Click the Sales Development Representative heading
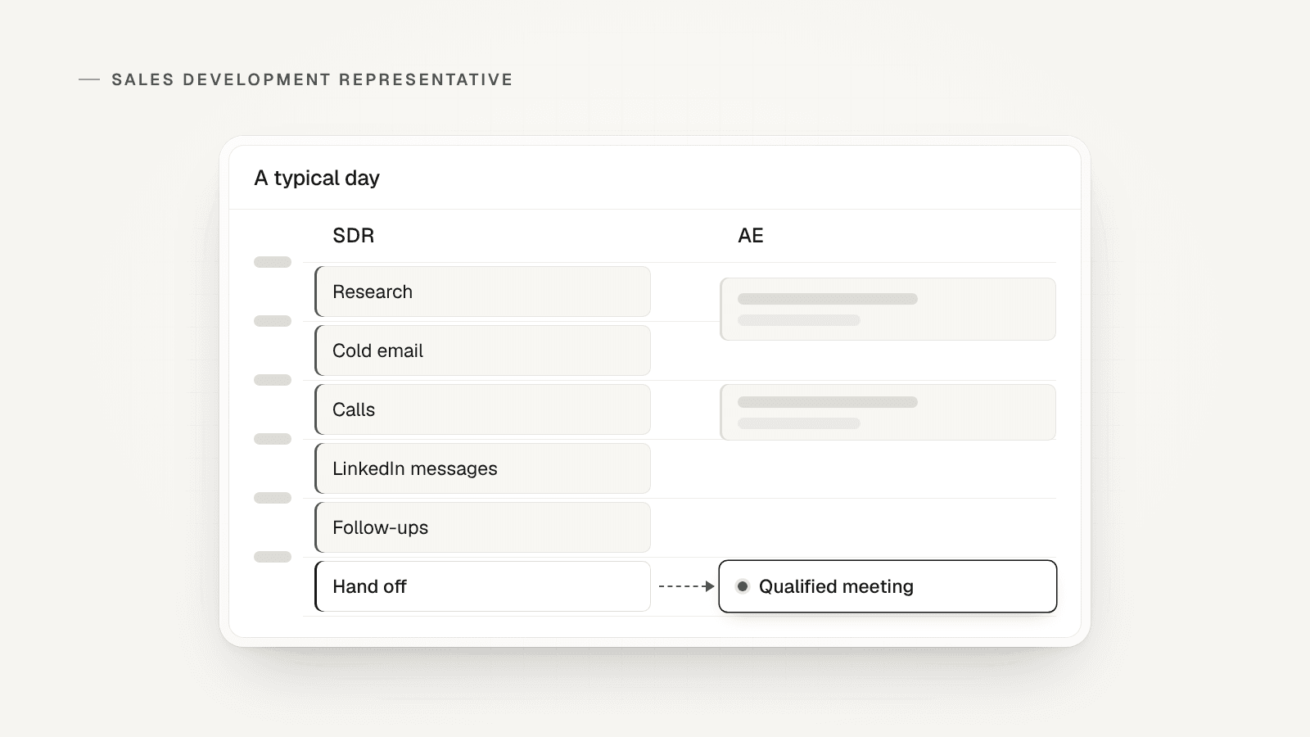 (312, 79)
